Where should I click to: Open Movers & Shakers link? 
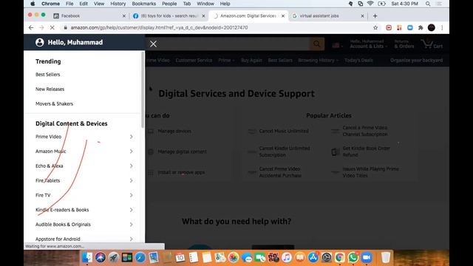[x=54, y=103]
